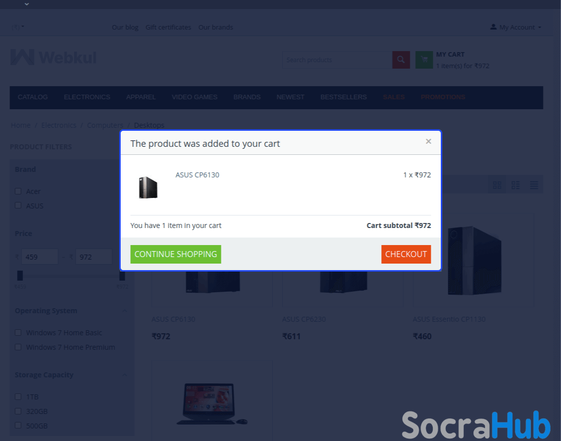Screen dimensions: 561x441
Task: Click the ASUS CP6130 thumbnail in popup
Action: click(148, 187)
